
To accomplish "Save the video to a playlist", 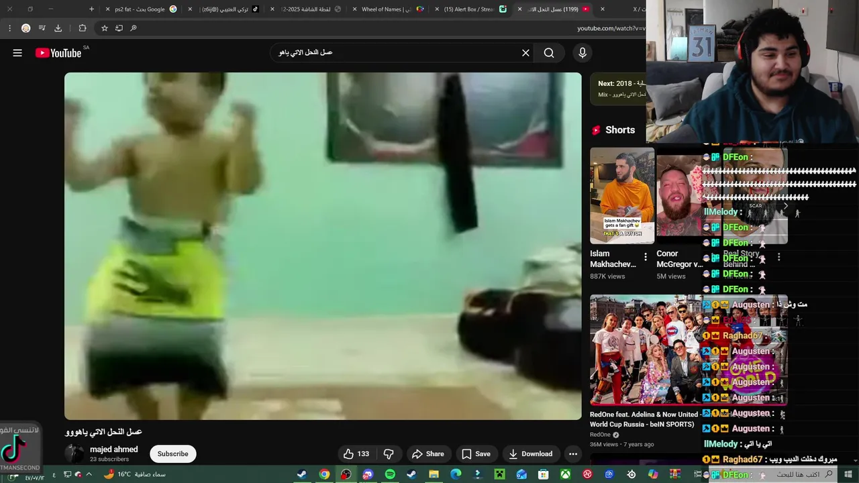I will point(476,454).
